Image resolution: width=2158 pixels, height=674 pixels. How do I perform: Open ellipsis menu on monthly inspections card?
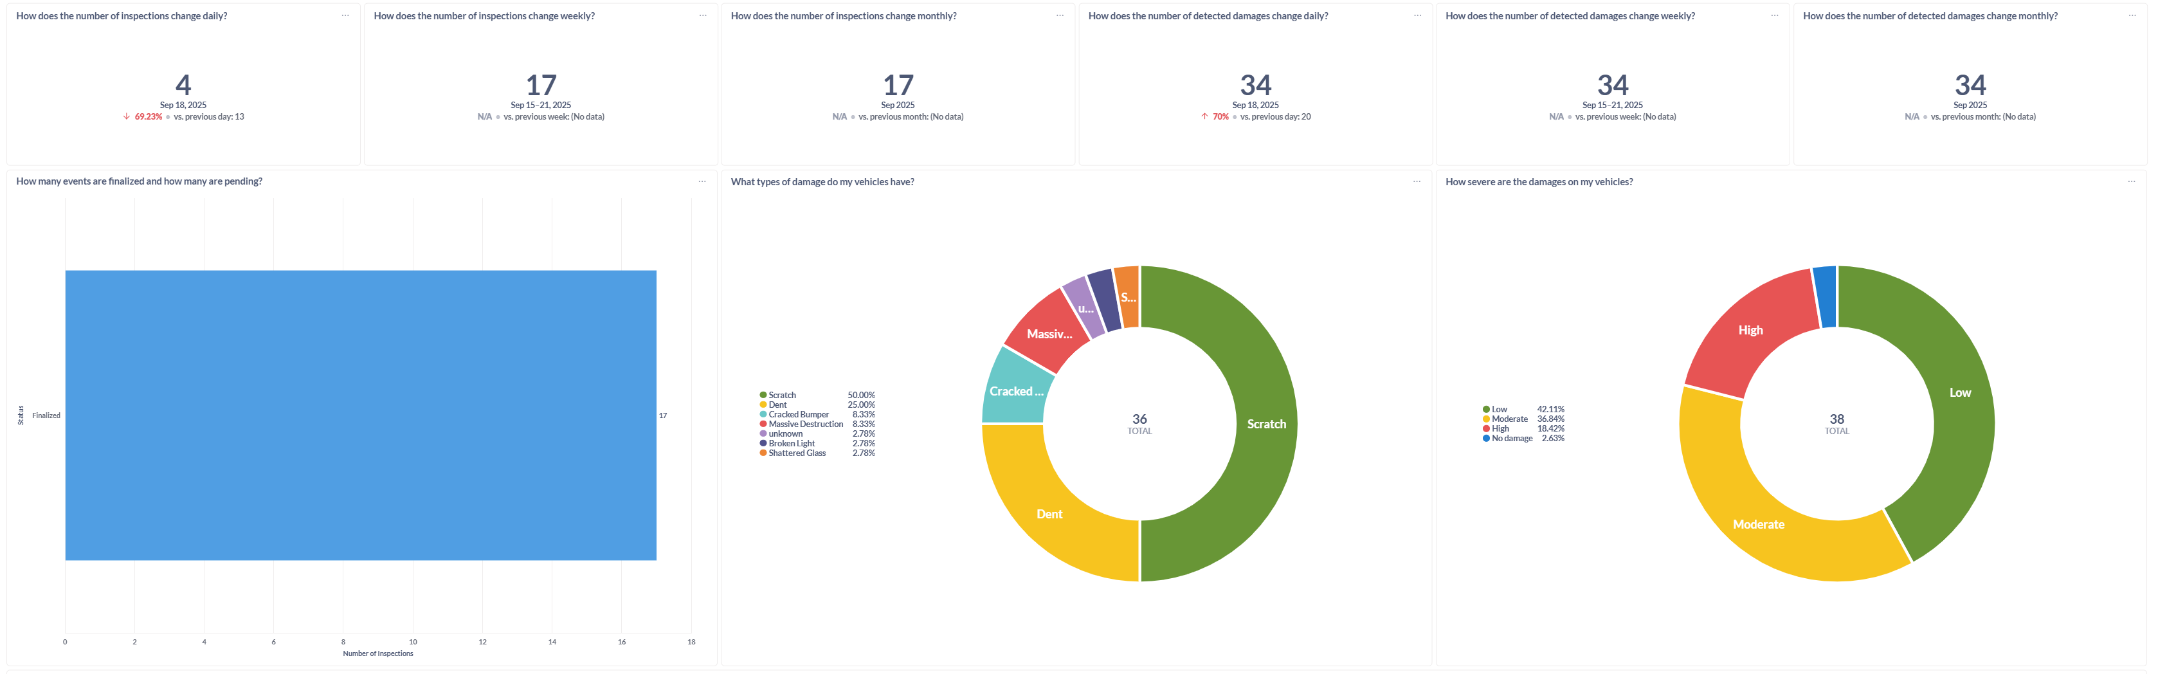tap(1060, 16)
